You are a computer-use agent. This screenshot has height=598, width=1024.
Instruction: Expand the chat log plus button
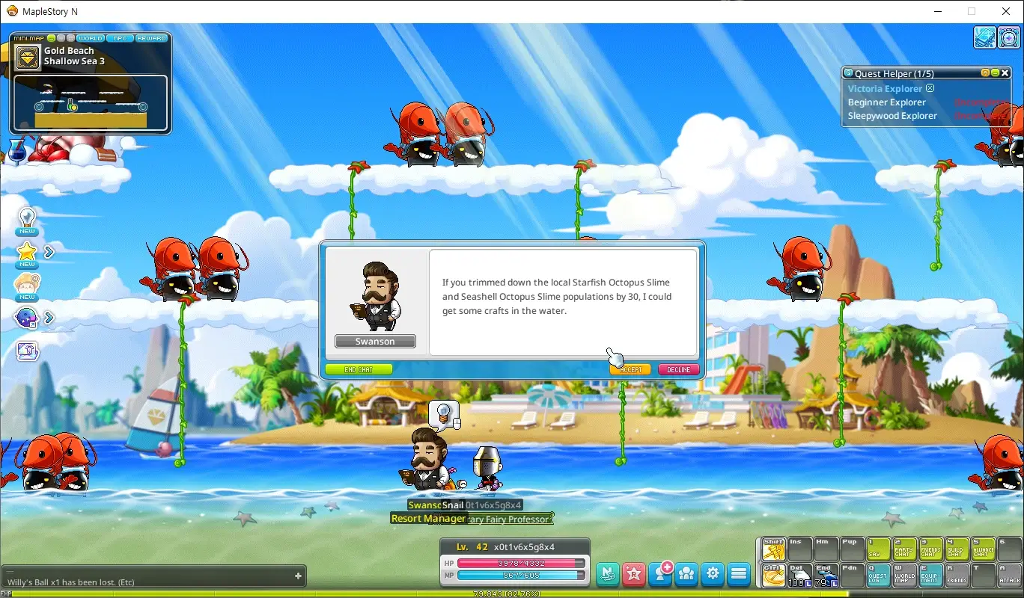click(298, 576)
